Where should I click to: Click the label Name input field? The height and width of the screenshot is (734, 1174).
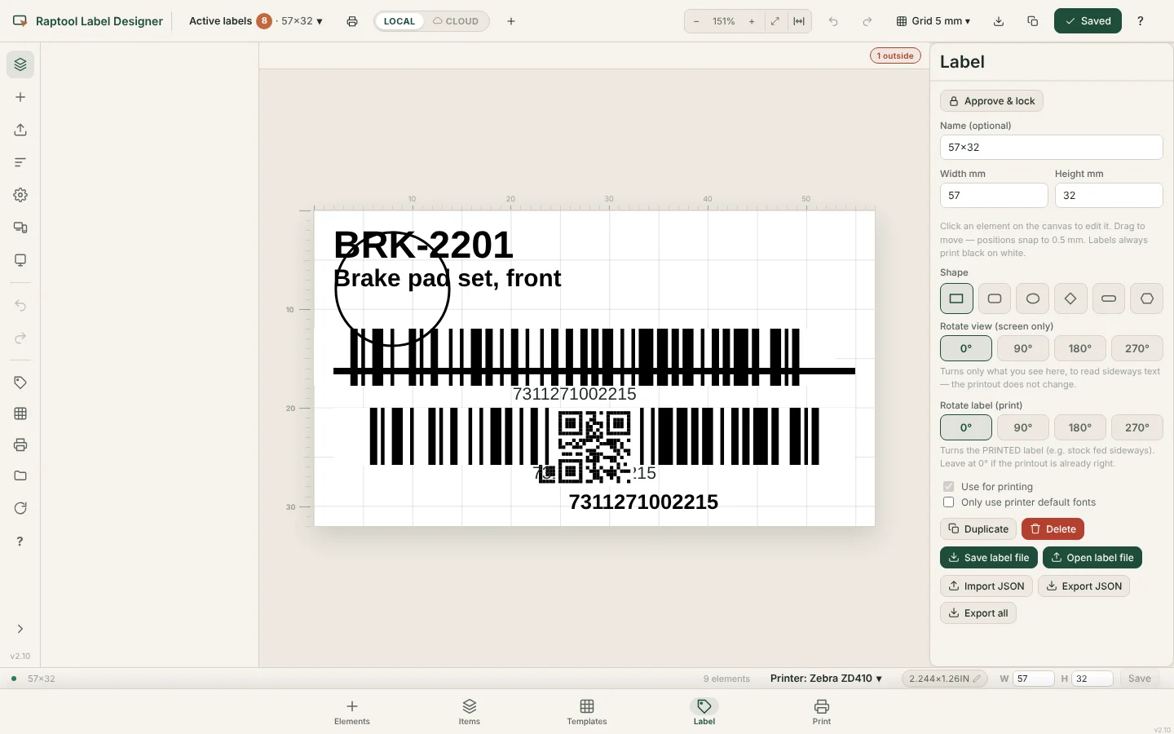click(1051, 148)
